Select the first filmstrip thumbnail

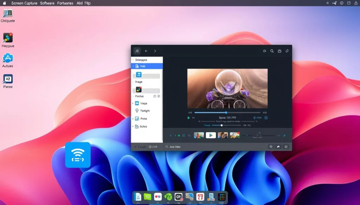[199, 135]
